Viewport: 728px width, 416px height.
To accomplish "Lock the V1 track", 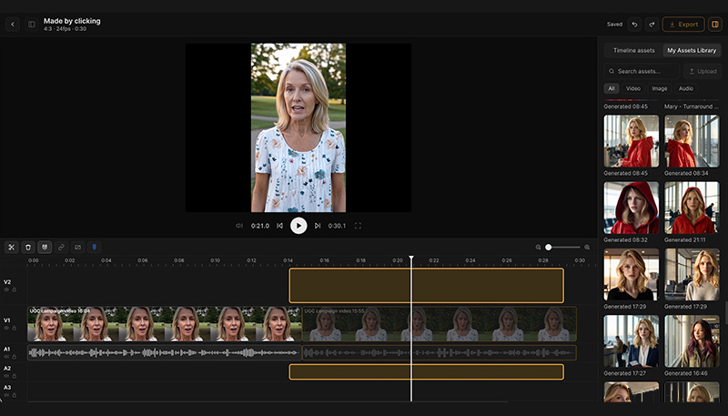I will [14, 328].
